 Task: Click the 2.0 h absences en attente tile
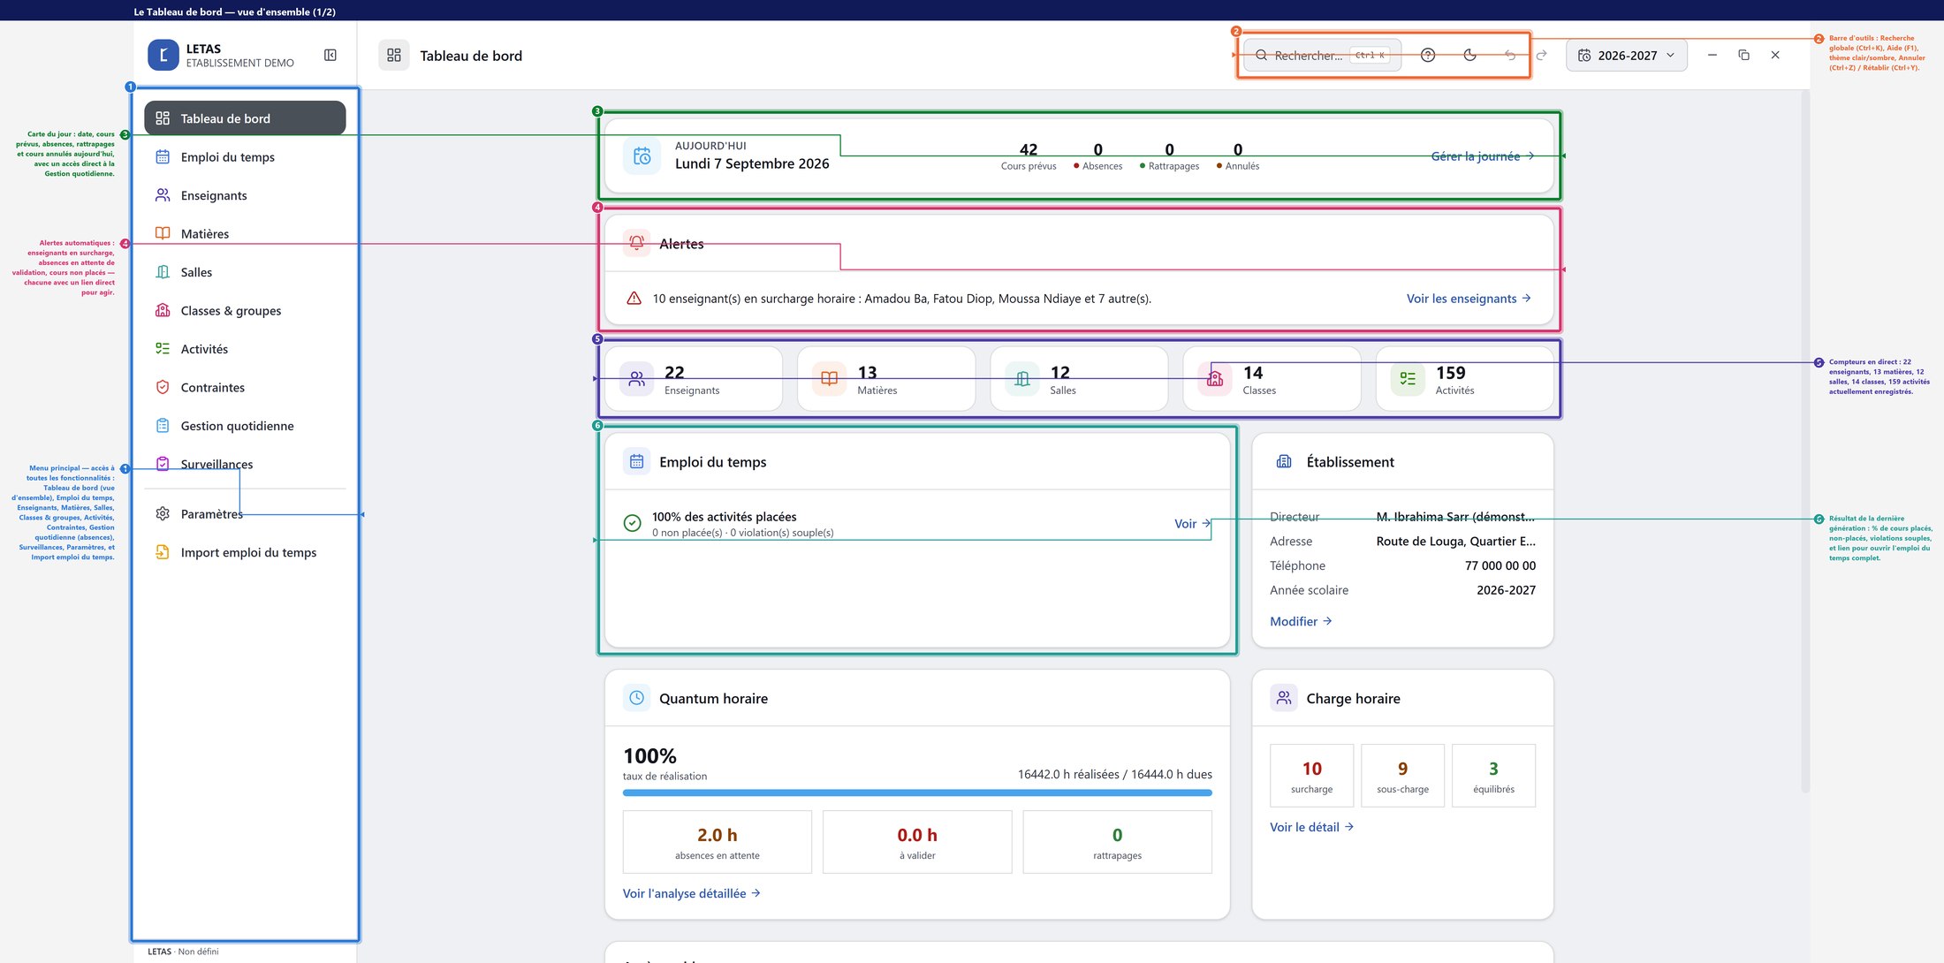[x=717, y=842]
